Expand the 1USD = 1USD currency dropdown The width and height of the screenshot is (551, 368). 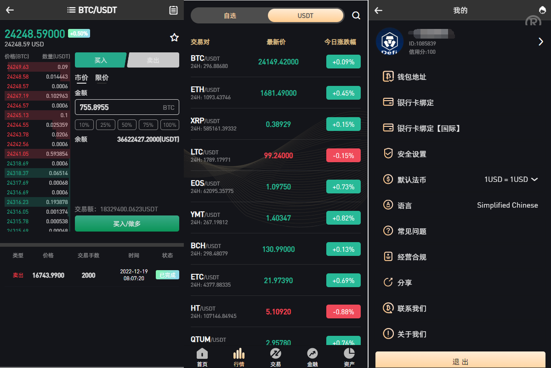pyautogui.click(x=511, y=180)
